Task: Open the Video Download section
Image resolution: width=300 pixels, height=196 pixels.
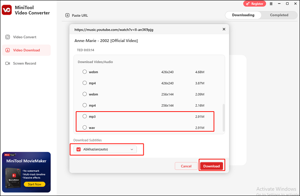Action: [x=26, y=50]
